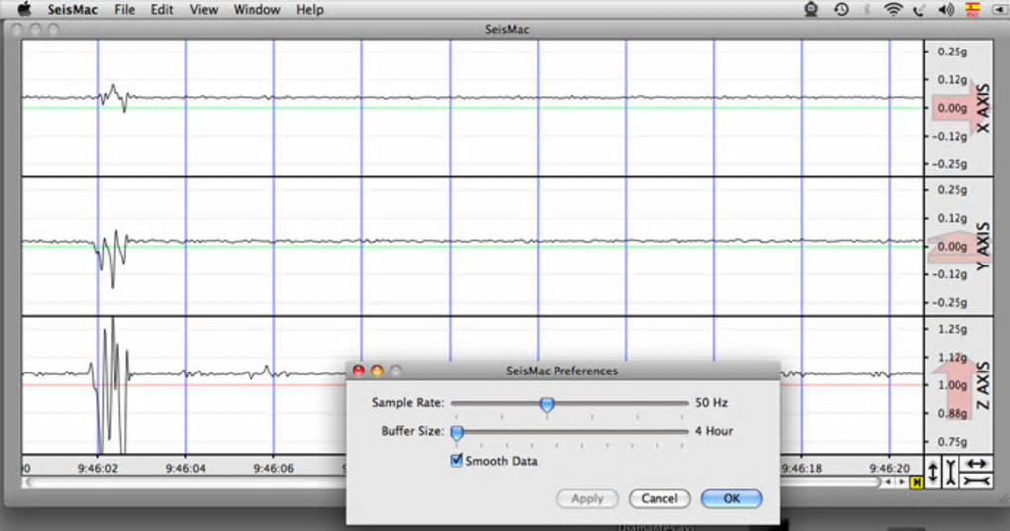Click the vertical expand arrows icon

[x=933, y=473]
